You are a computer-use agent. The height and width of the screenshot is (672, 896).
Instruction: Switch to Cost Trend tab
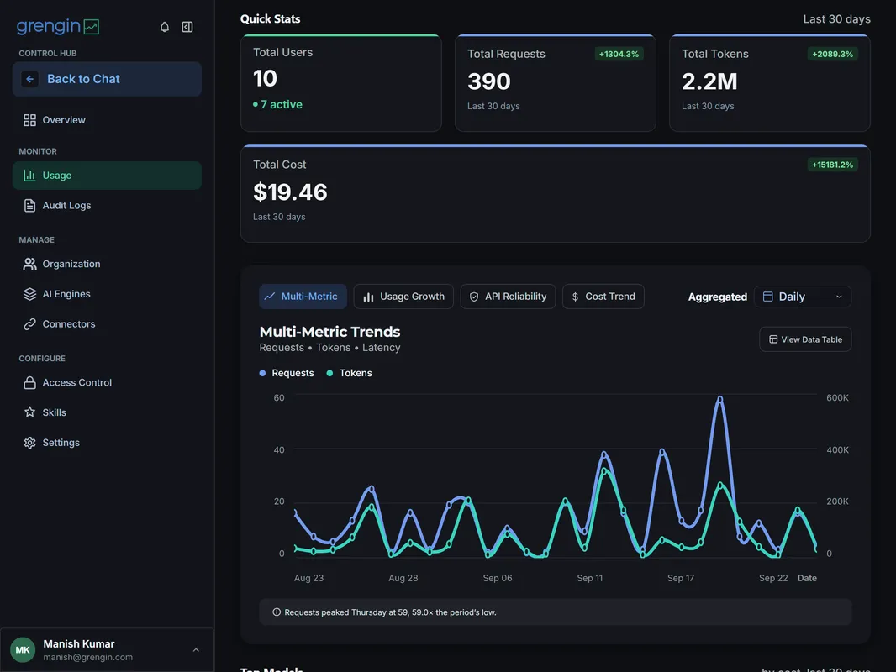[603, 297]
